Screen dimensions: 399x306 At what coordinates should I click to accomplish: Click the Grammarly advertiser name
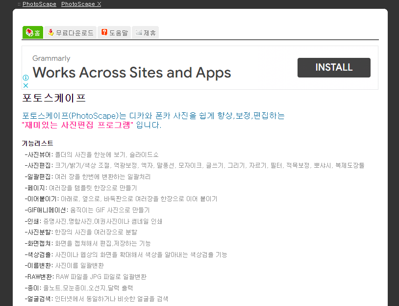pyautogui.click(x=51, y=58)
